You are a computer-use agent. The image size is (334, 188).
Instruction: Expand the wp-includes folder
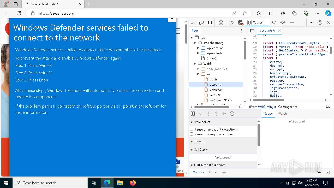[198, 53]
